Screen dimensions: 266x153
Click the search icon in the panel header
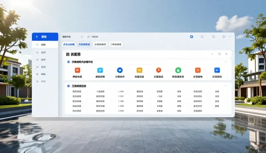pos(219,54)
